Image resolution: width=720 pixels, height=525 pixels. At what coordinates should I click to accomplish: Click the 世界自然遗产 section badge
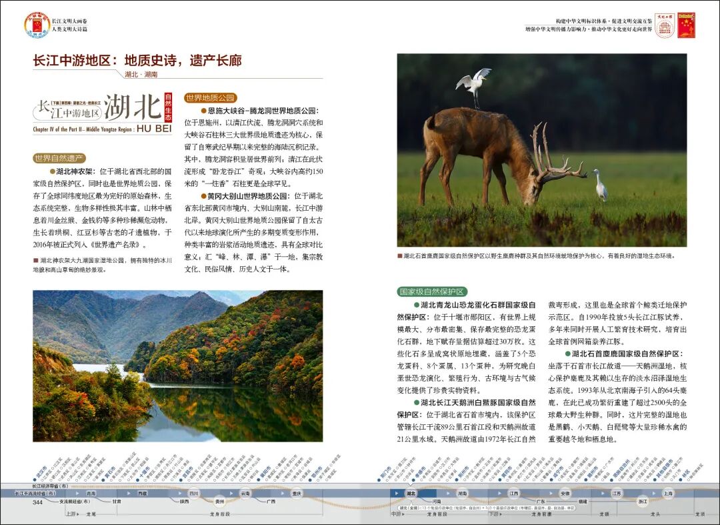point(60,159)
